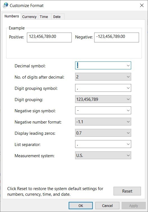Click the Cancel button
Image resolution: width=148 pixels, height=212 pixels.
(107, 206)
